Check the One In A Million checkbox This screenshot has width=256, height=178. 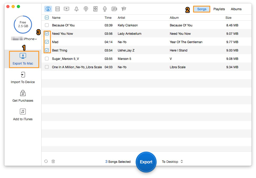(x=47, y=67)
